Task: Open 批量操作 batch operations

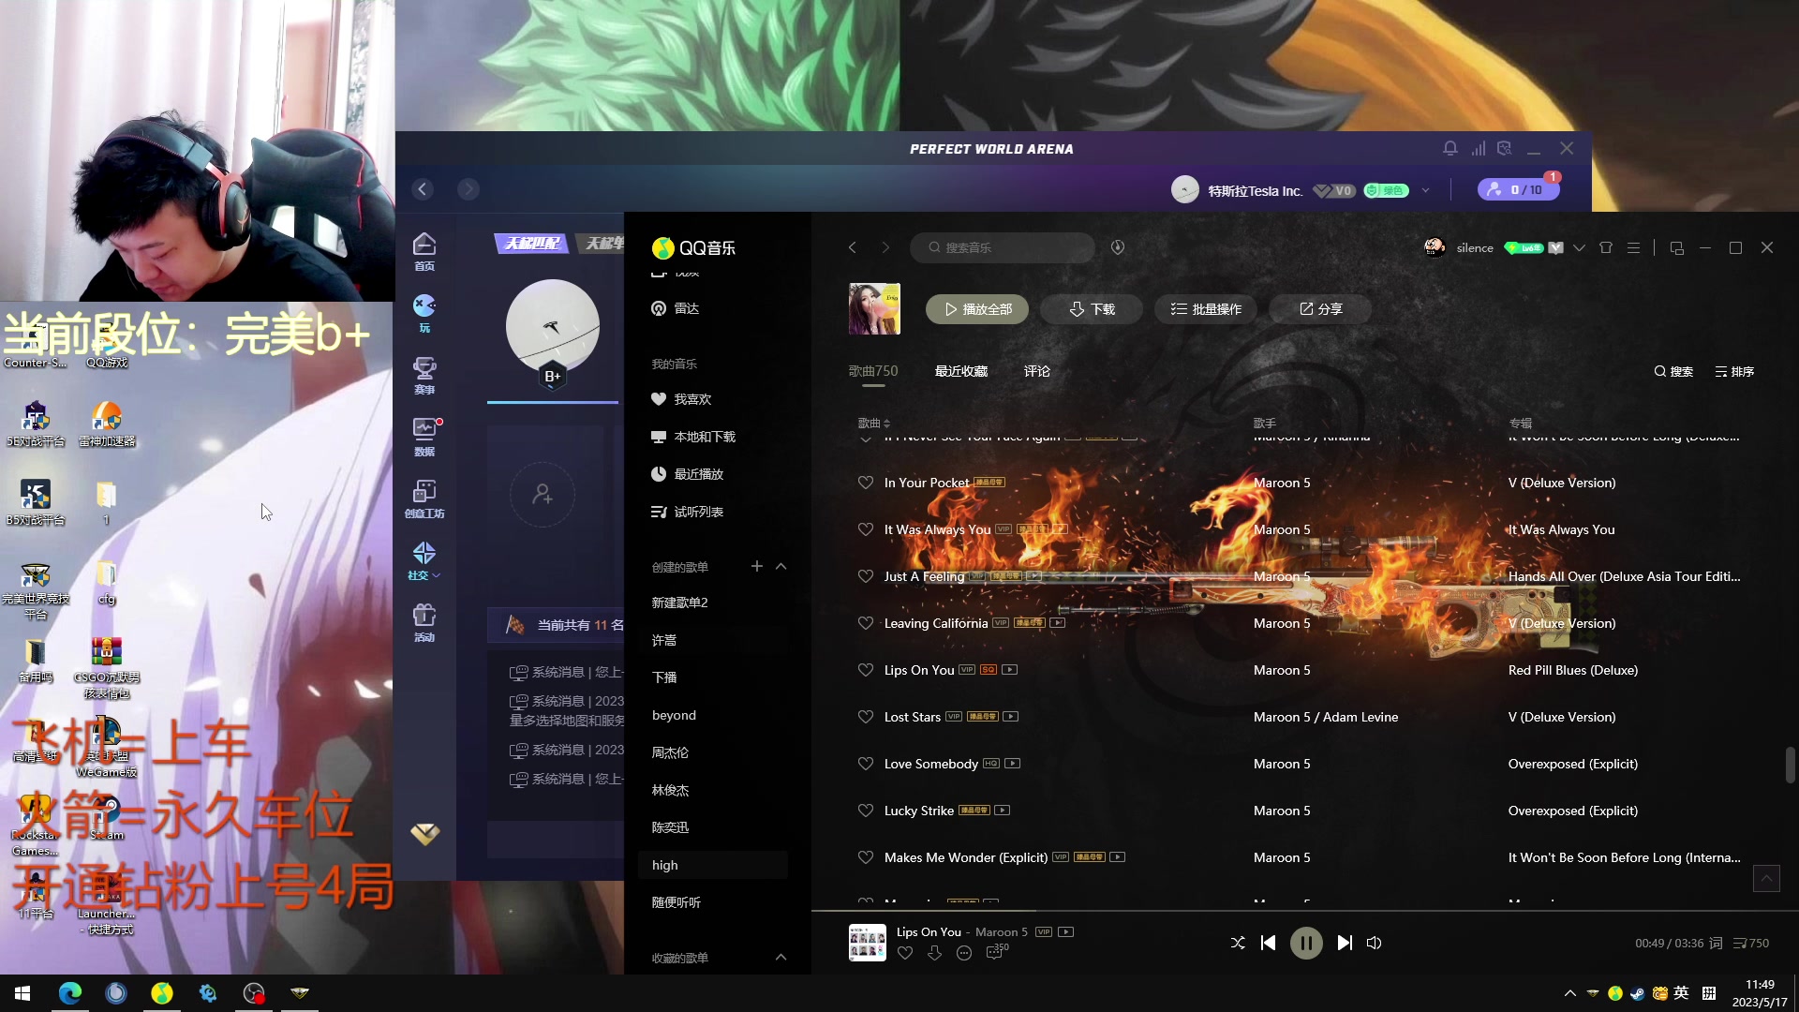Action: coord(1206,309)
